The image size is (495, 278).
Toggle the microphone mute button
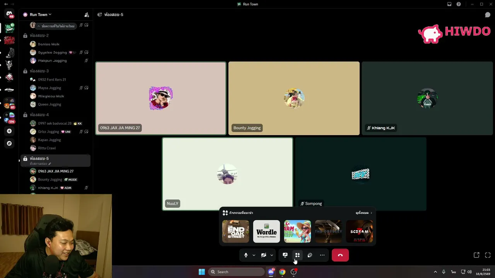246,255
